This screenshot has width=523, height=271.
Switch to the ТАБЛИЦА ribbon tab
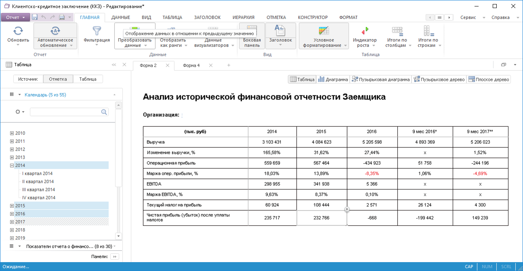point(172,17)
